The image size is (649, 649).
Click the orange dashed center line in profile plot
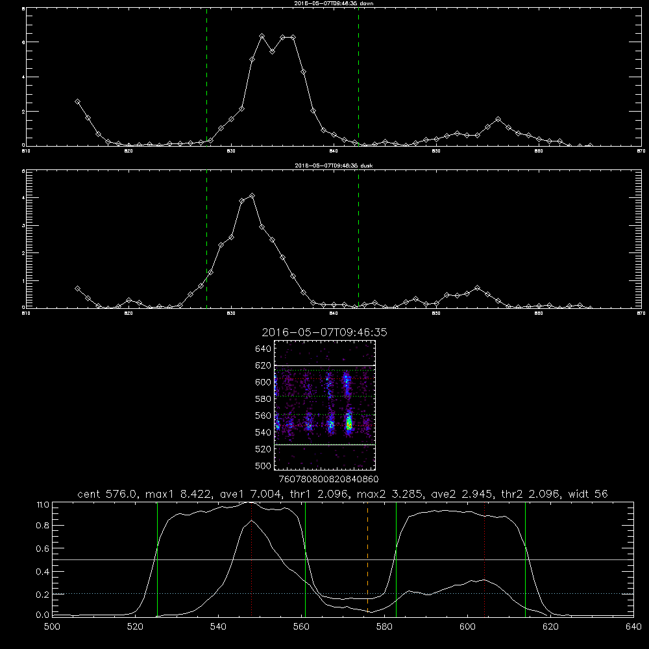tap(367, 559)
